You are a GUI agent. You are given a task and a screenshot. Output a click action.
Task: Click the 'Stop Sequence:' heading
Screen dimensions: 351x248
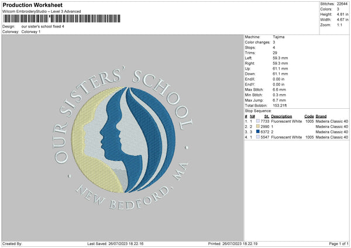click(258, 111)
